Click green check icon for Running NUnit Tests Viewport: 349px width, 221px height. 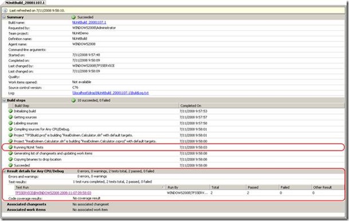pyautogui.click(x=10, y=147)
